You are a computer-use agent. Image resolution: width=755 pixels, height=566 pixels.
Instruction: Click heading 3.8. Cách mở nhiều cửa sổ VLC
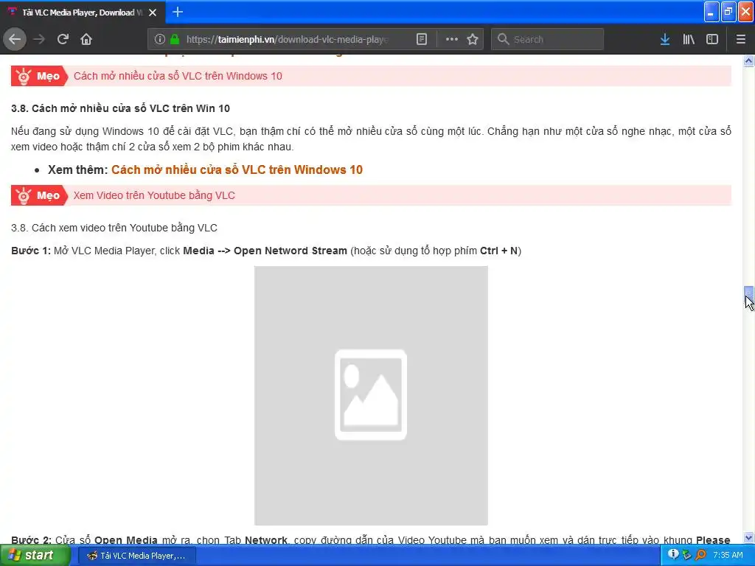120,108
